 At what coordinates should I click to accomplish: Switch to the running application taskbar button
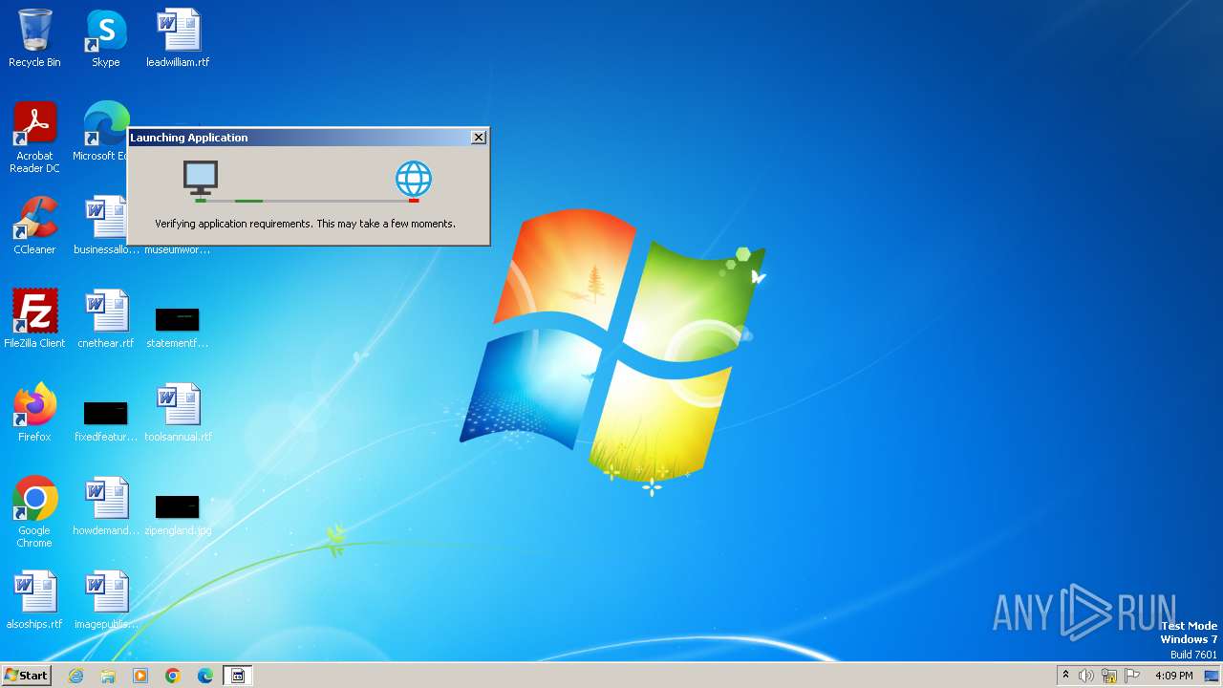click(x=238, y=676)
